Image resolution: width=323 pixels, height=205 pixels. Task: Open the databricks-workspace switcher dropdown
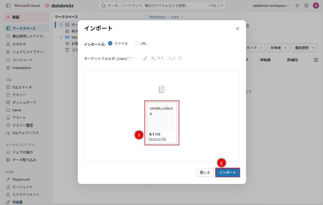click(270, 6)
